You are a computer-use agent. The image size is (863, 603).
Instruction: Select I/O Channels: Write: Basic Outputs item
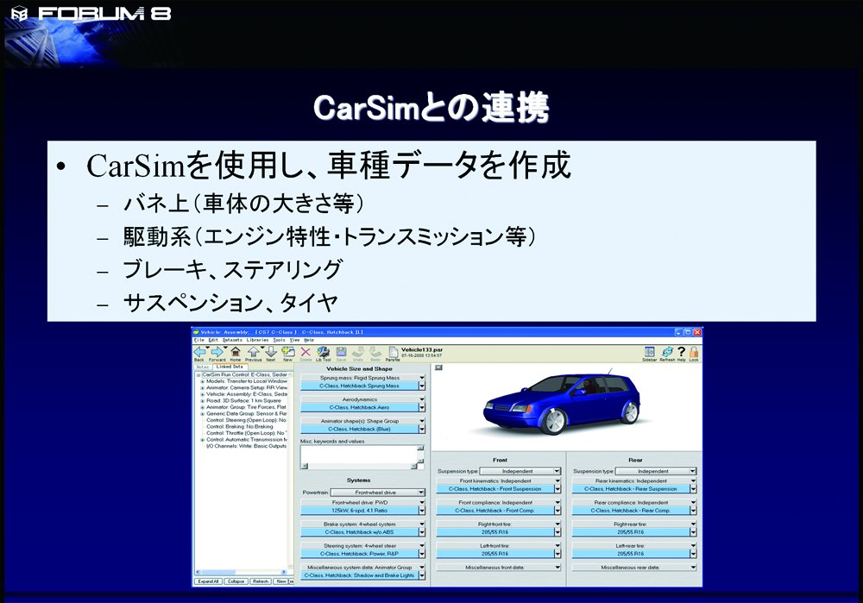(x=247, y=446)
